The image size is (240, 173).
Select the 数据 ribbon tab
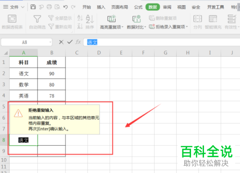153,7
